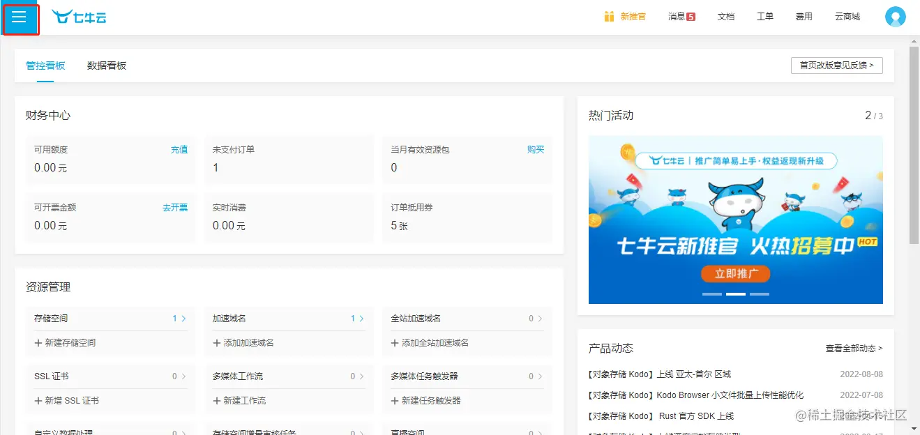Click the message count badge 5
Viewport: 920px width, 435px height.
pyautogui.click(x=691, y=17)
